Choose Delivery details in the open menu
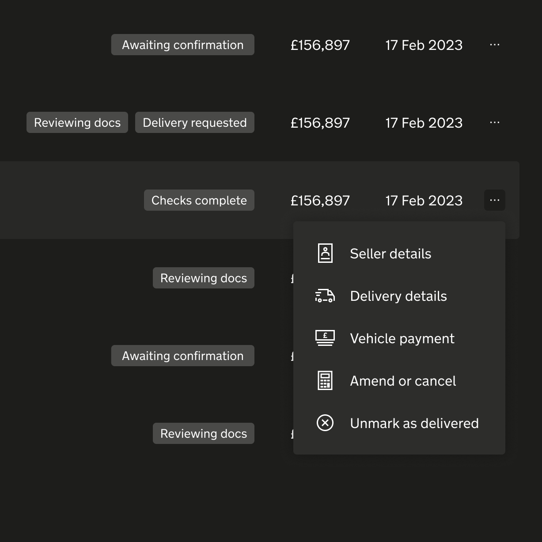Screen dimensions: 542x542 pyautogui.click(x=398, y=296)
